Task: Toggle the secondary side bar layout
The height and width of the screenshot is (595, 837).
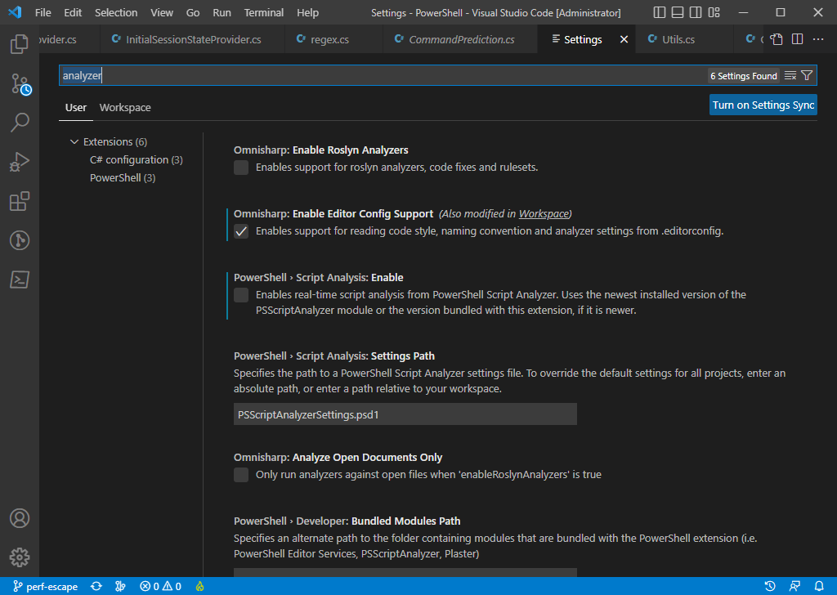Action: pos(696,12)
